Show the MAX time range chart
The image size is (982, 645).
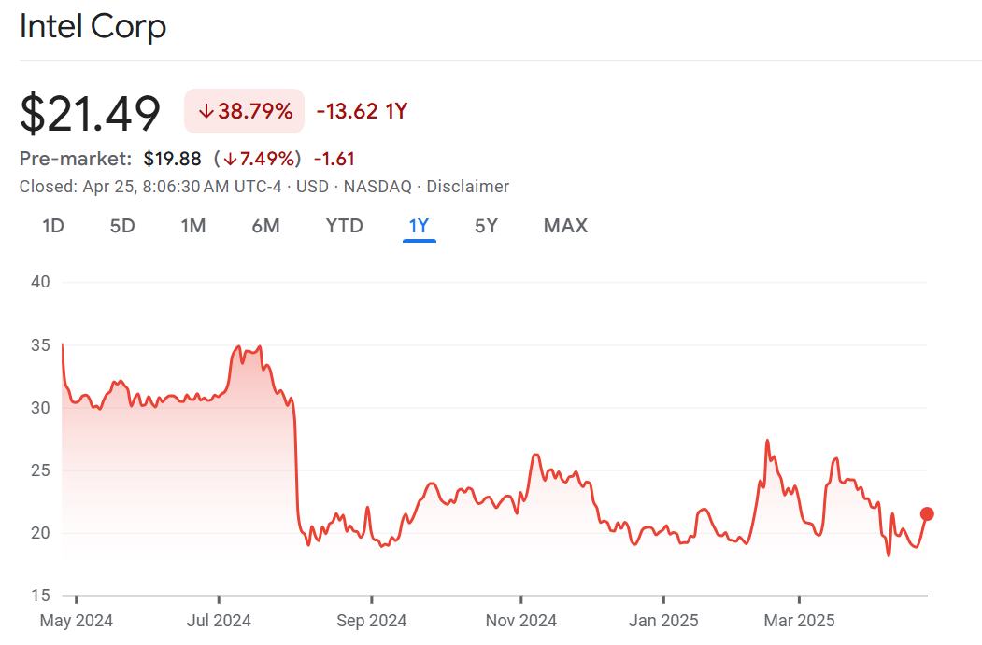[x=565, y=226]
